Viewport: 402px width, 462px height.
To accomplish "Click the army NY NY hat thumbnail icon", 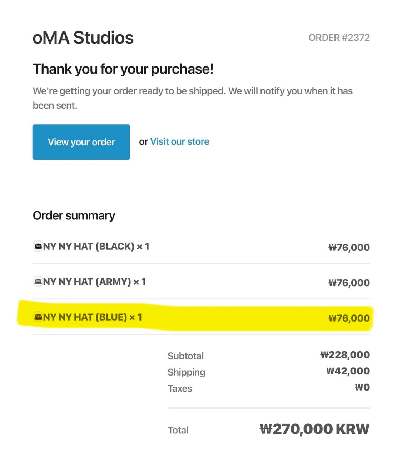I will point(38,282).
